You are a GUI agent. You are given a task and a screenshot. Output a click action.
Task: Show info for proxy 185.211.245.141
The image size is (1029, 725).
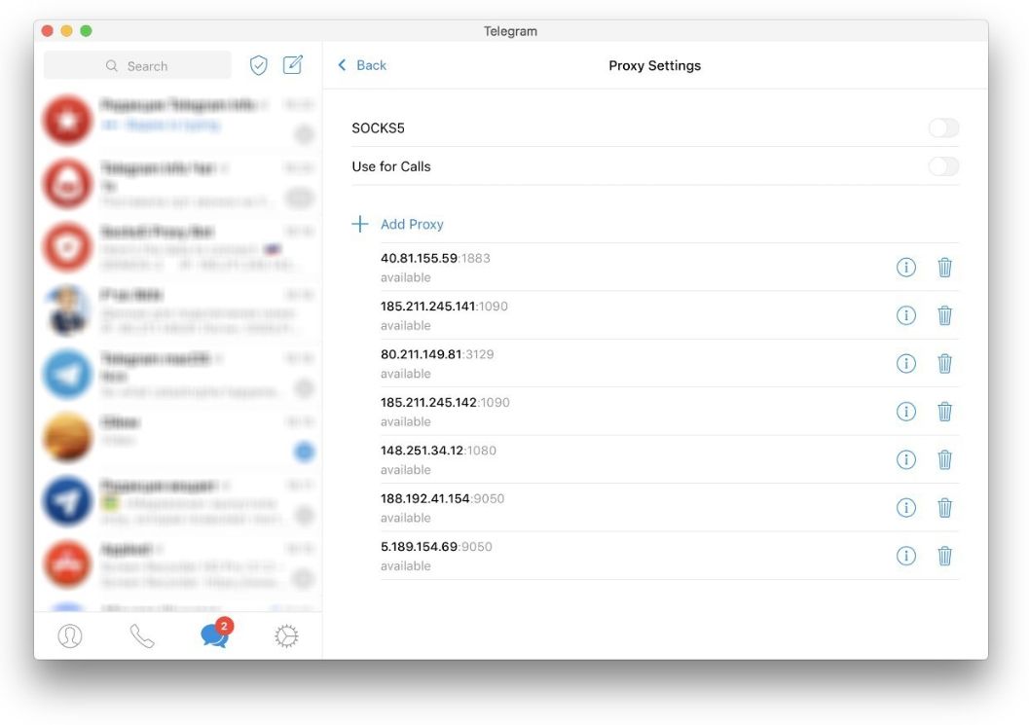[905, 315]
